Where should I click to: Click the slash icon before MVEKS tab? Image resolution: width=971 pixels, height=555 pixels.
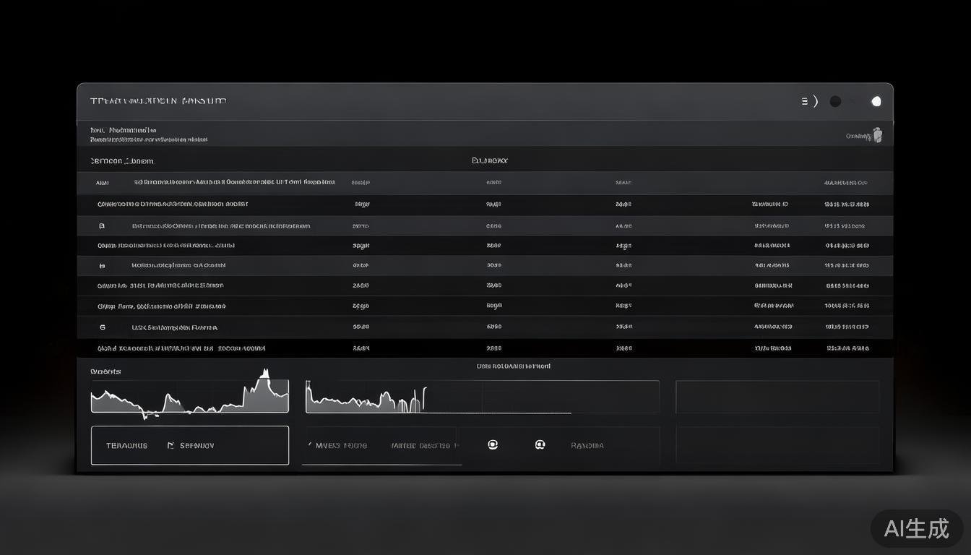coord(309,445)
